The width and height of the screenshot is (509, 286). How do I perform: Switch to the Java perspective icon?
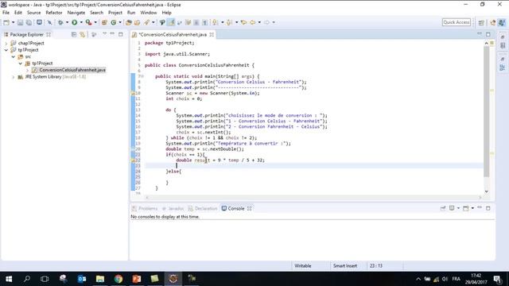click(x=502, y=22)
